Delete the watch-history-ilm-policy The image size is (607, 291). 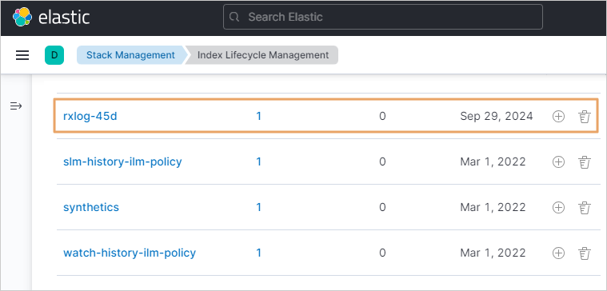(x=584, y=253)
